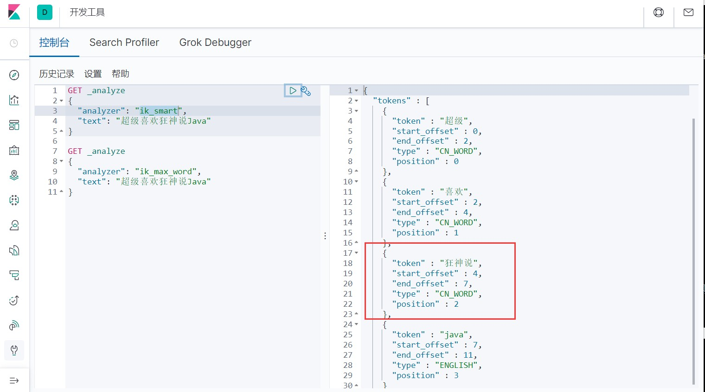705x392 pixels.
Task: Open the Visualize chart icon in sidebar
Action: [14, 100]
